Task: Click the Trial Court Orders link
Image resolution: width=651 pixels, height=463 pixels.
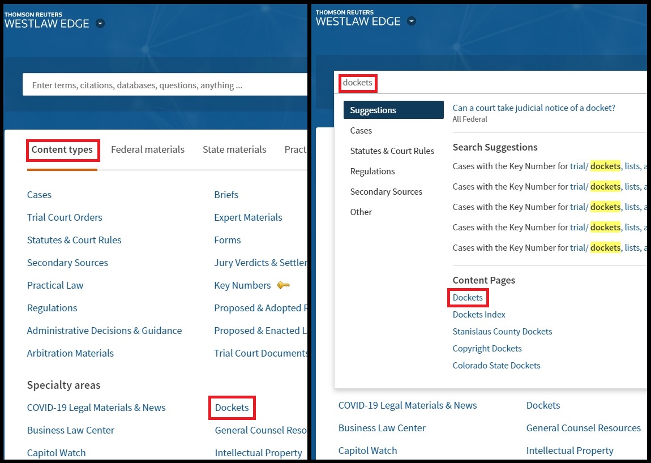Action: (65, 217)
